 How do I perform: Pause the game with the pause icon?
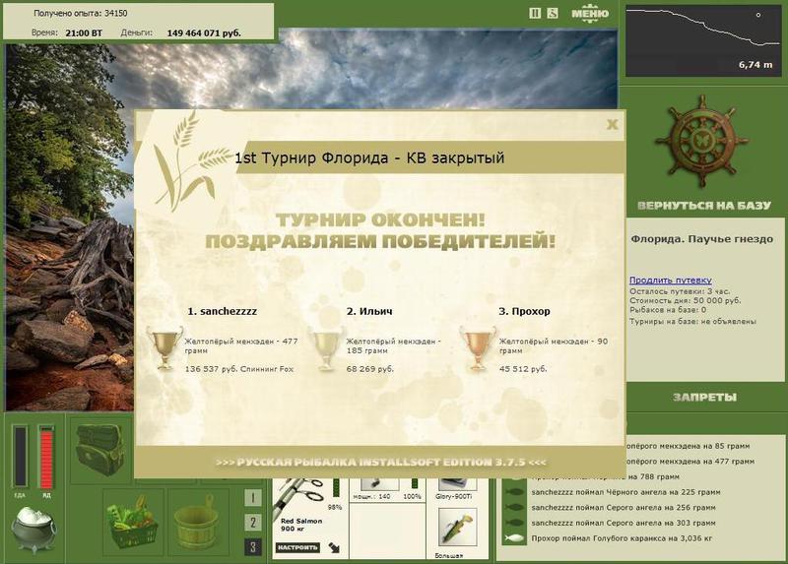tap(535, 14)
